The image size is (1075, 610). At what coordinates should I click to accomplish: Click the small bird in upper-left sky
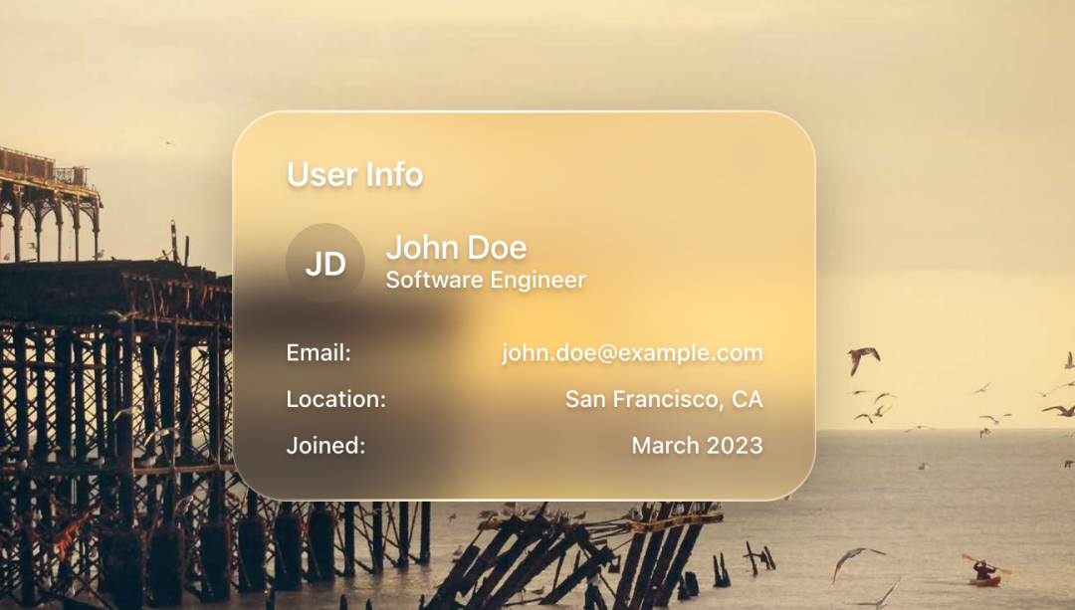(x=168, y=142)
